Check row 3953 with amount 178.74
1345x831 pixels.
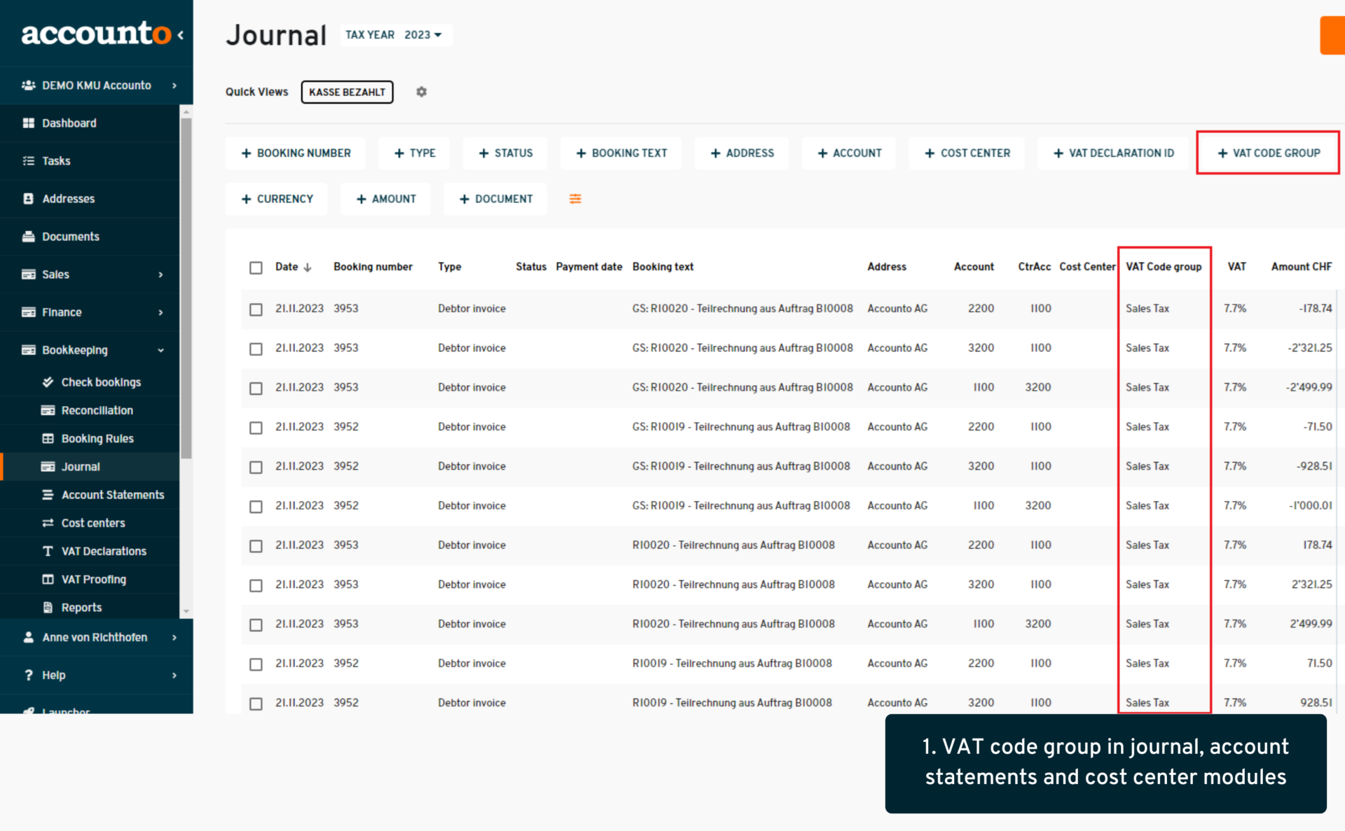click(256, 546)
